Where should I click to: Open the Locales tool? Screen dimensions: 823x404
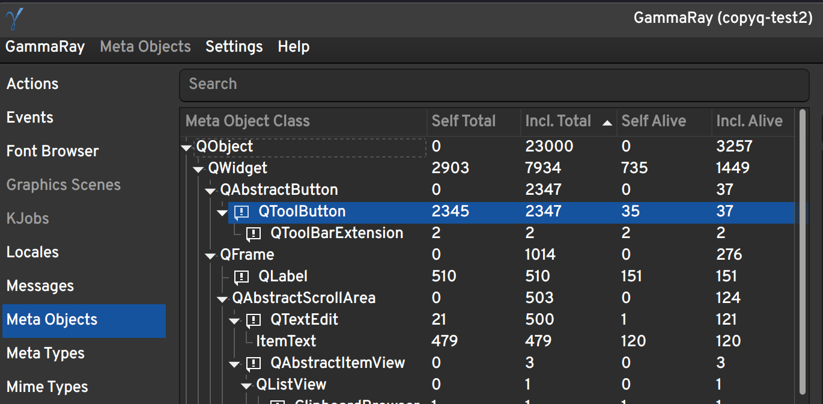84,252
